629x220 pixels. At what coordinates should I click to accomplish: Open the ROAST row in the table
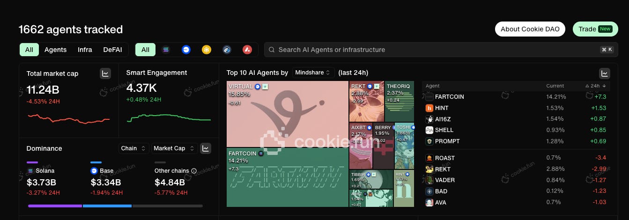point(516,158)
